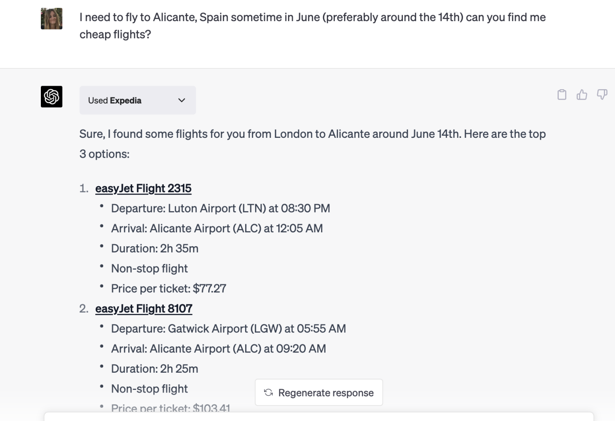The image size is (615, 421).
Task: Click Non-stop flight under Flight 2315
Action: [x=149, y=268]
